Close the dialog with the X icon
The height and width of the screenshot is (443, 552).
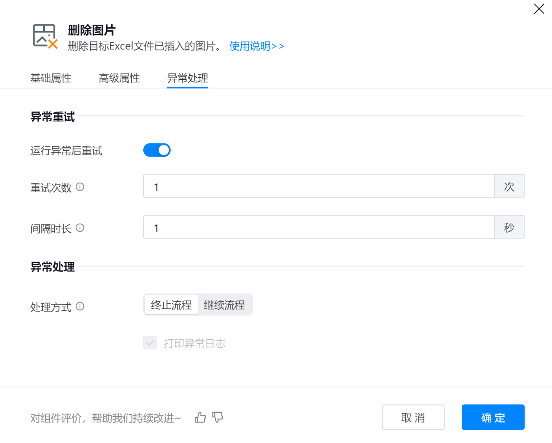(x=539, y=9)
